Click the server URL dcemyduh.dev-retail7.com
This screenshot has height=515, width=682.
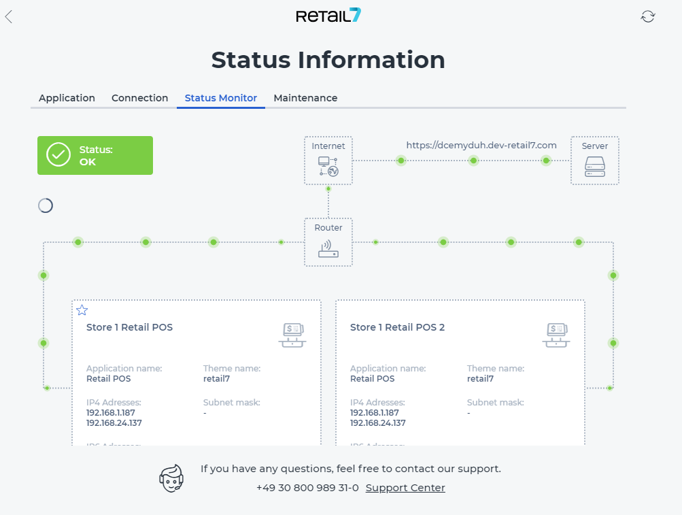(x=481, y=146)
